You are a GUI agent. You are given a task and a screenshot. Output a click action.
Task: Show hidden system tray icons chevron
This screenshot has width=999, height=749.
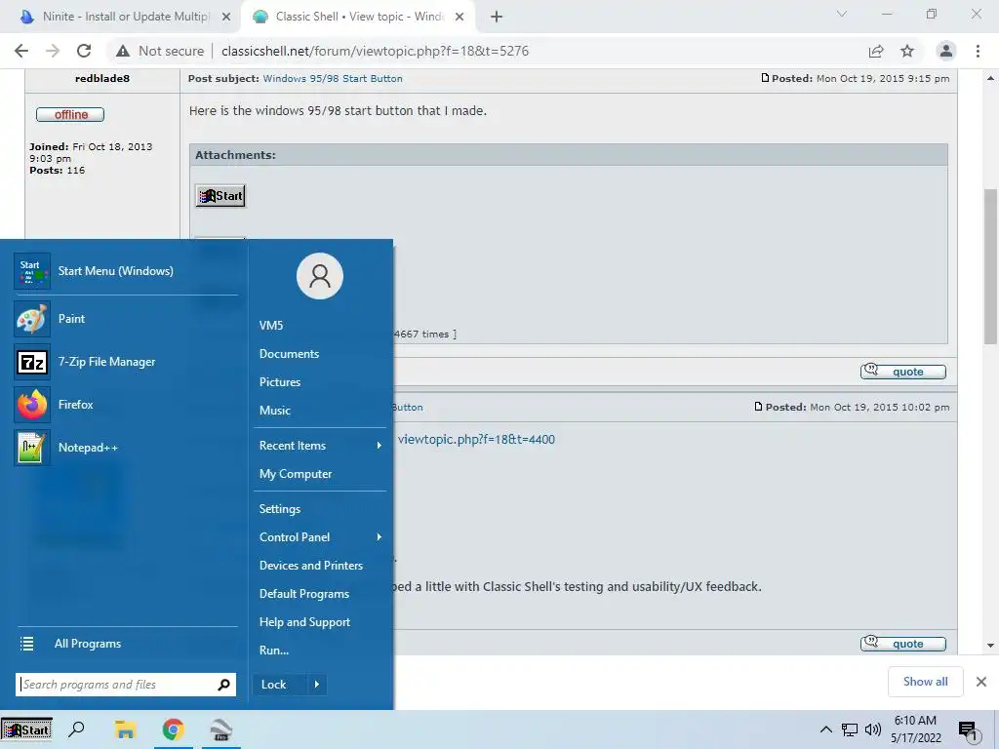point(825,729)
